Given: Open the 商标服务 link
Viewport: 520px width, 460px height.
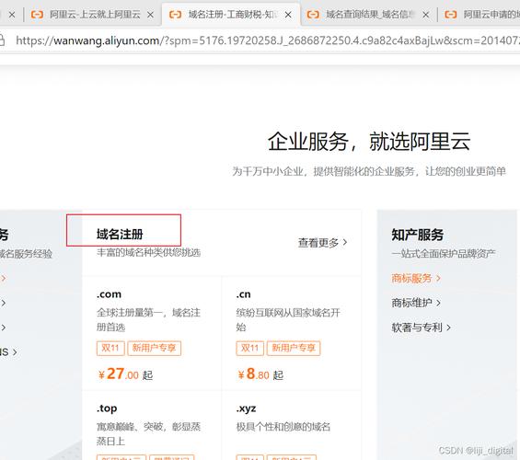Looking at the screenshot, I should (x=411, y=278).
